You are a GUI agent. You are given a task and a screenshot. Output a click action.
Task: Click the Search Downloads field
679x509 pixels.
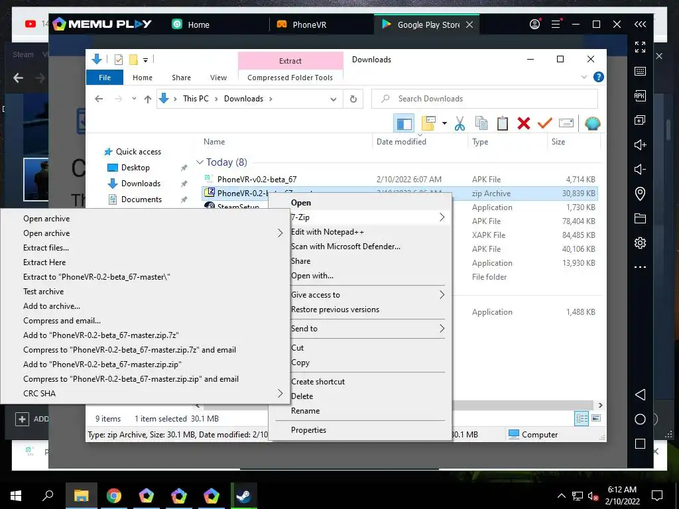click(x=485, y=99)
